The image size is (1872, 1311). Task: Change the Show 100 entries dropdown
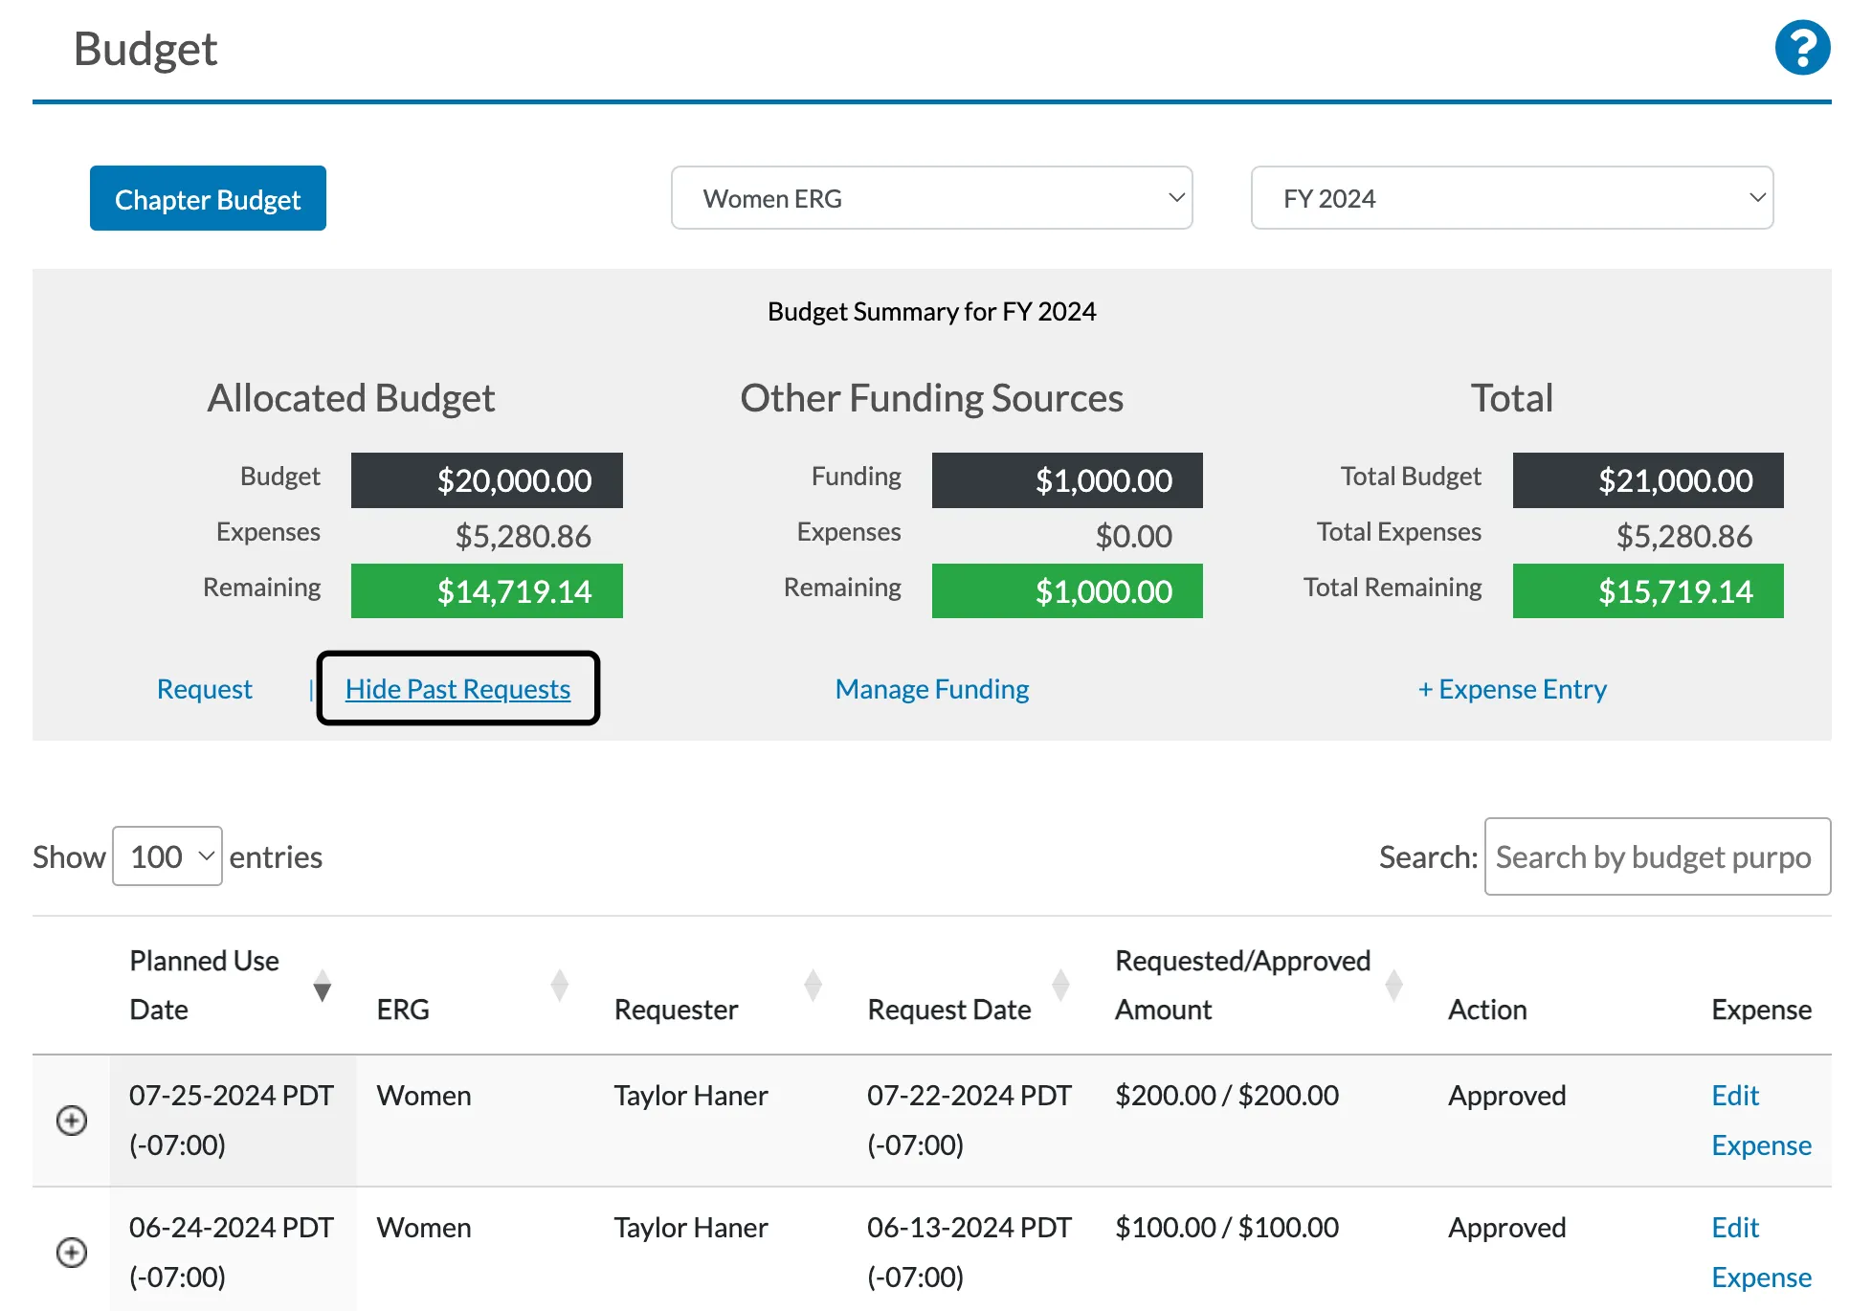pyautogui.click(x=167, y=856)
